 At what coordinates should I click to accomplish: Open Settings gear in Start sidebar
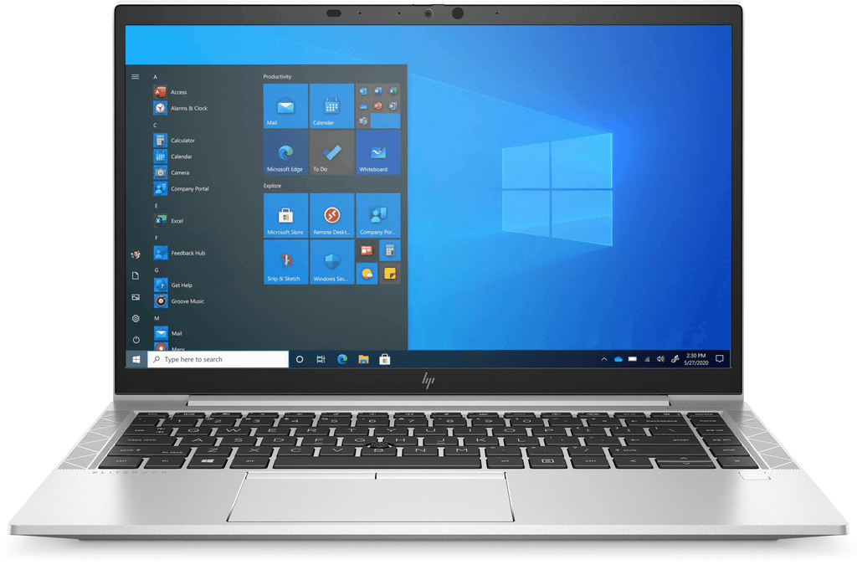(136, 319)
